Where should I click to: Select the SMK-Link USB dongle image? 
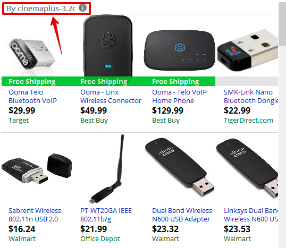pos(248,50)
